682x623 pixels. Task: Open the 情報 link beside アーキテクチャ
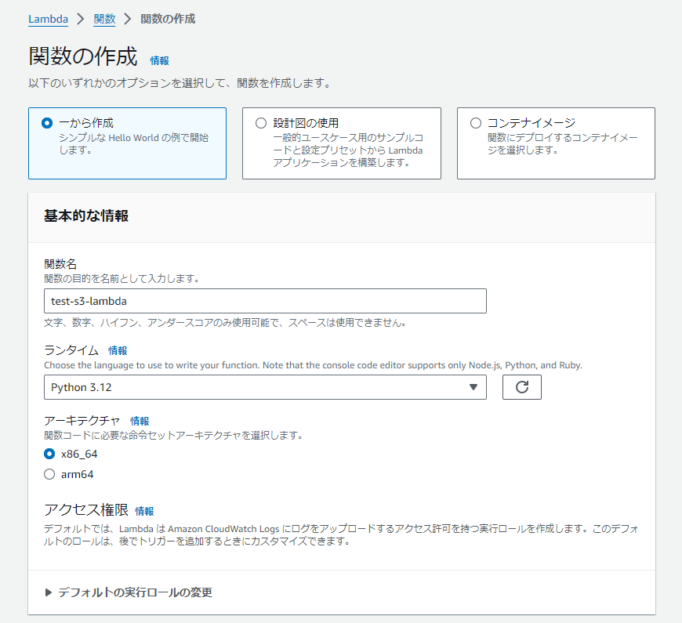140,421
